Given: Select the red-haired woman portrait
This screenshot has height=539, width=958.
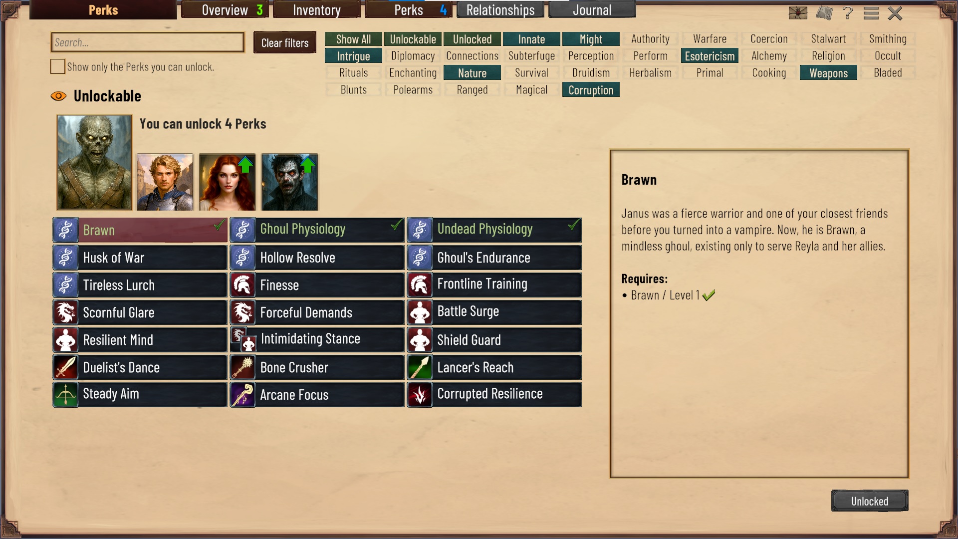Looking at the screenshot, I should pyautogui.click(x=228, y=182).
